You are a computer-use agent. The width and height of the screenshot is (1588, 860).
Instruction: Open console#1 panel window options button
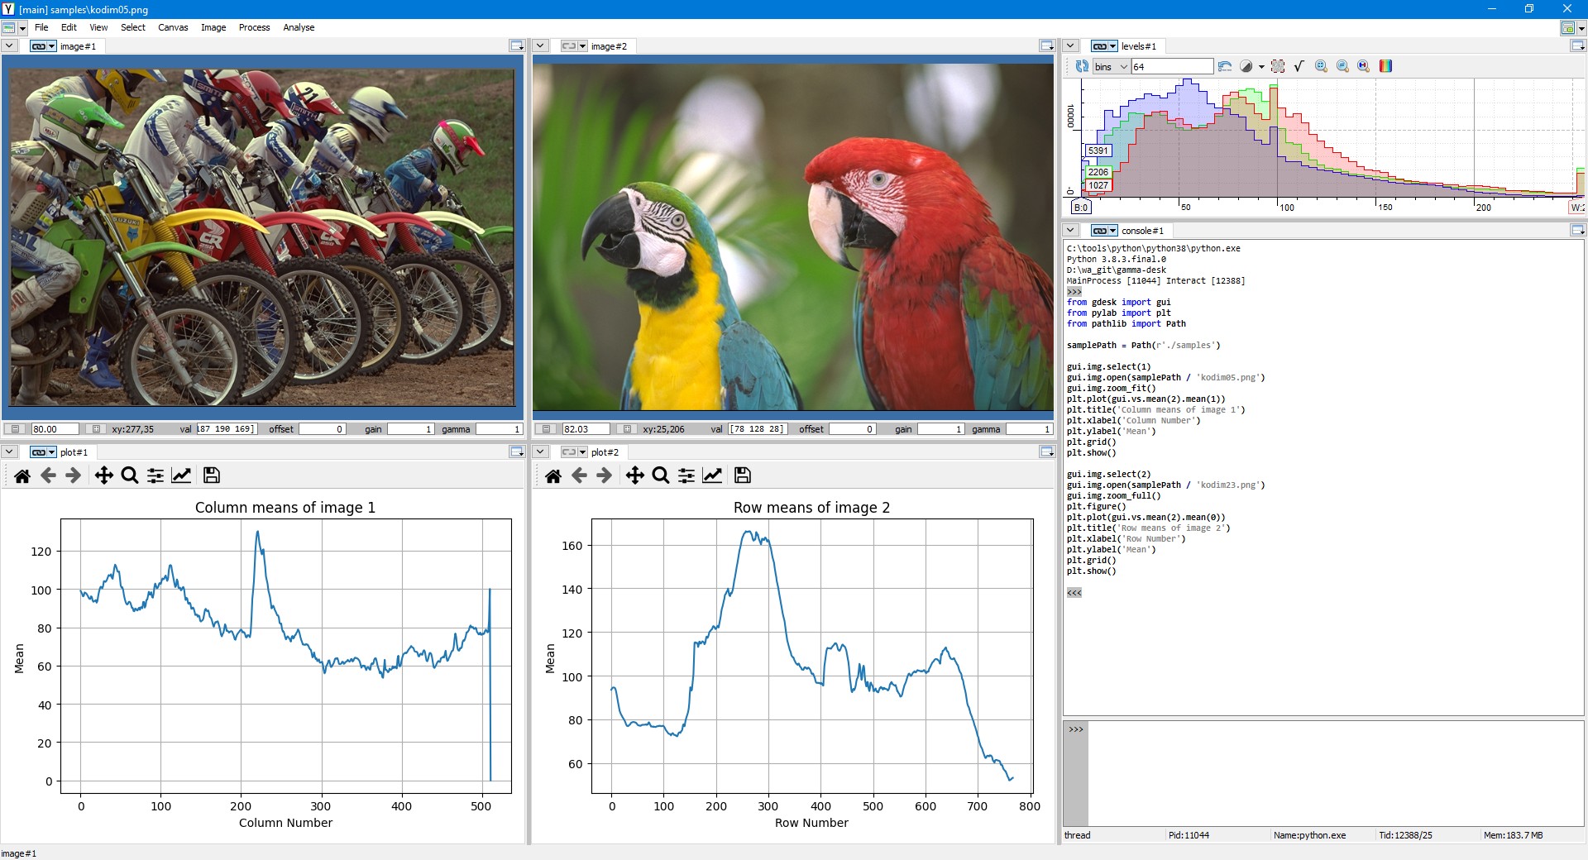tap(1577, 231)
